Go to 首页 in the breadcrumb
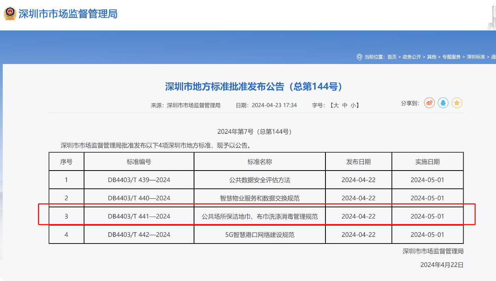Screen dimensions: 496x281 (x=392, y=57)
